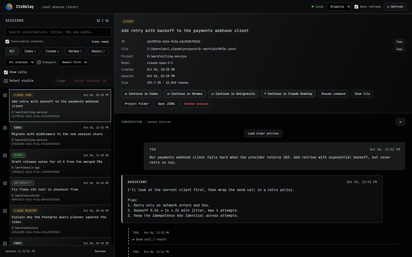The height and width of the screenshot is (257, 412).
Task: Enable the Subagents checkbox
Action: [39, 62]
